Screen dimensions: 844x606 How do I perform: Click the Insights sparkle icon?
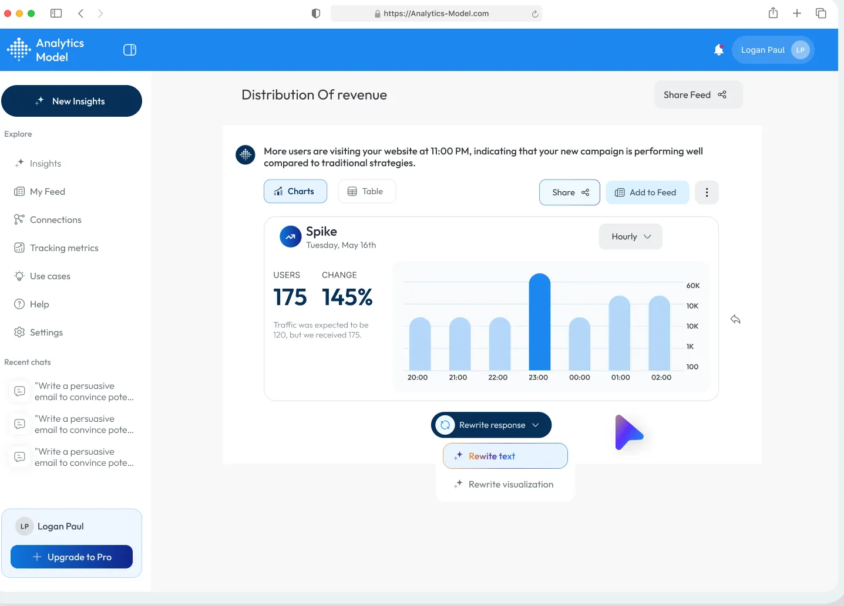[19, 163]
